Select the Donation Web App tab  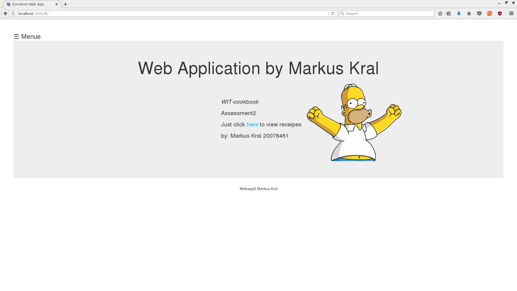(x=28, y=4)
